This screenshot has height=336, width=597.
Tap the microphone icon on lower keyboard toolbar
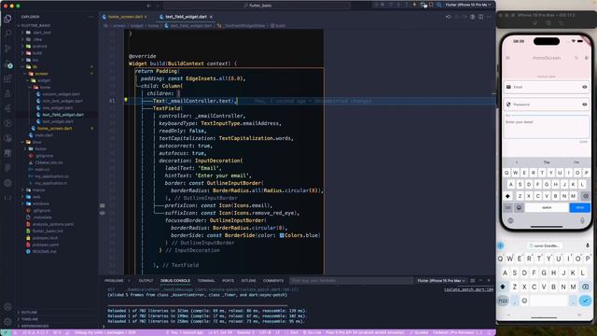(588, 245)
